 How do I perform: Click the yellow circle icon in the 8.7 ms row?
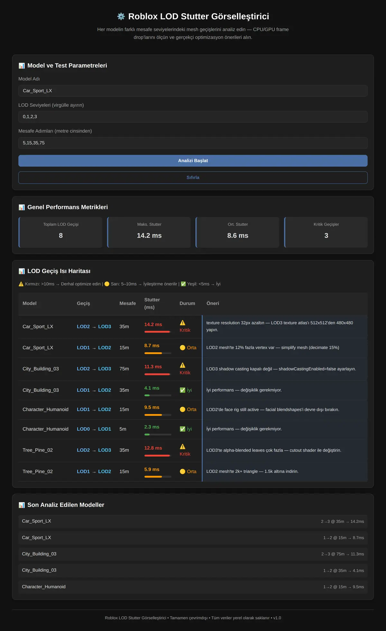pyautogui.click(x=182, y=347)
